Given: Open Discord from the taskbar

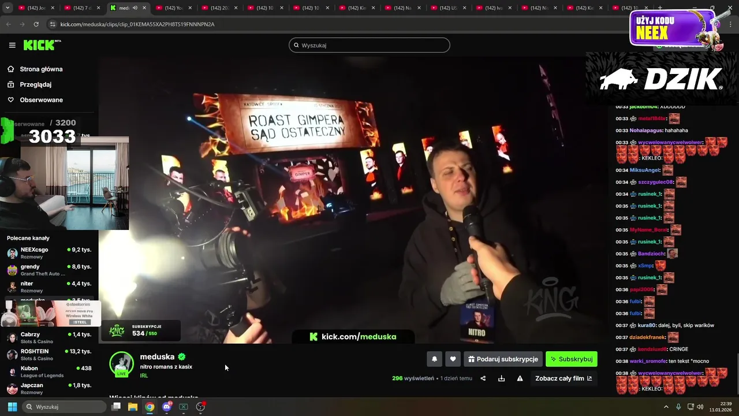Looking at the screenshot, I should tap(167, 407).
